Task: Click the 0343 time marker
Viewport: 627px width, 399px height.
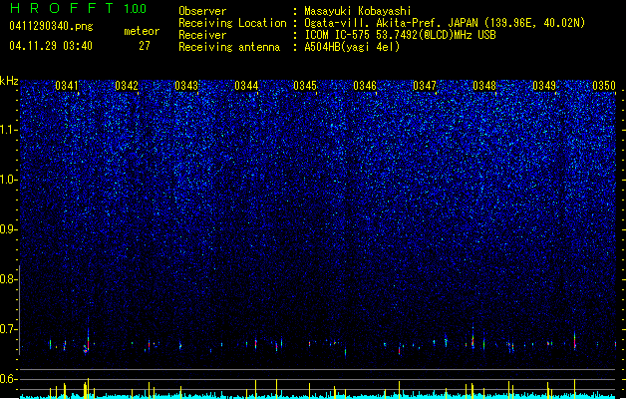Action: coord(186,86)
